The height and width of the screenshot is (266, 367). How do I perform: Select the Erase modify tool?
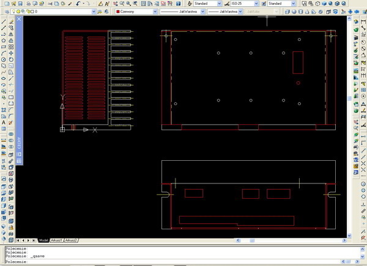(x=11, y=22)
